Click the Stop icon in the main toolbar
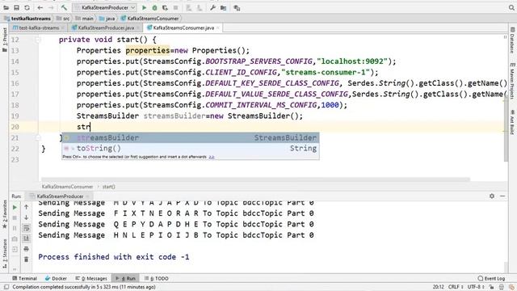Viewport: 517px width, 291px height. pyautogui.click(x=176, y=7)
